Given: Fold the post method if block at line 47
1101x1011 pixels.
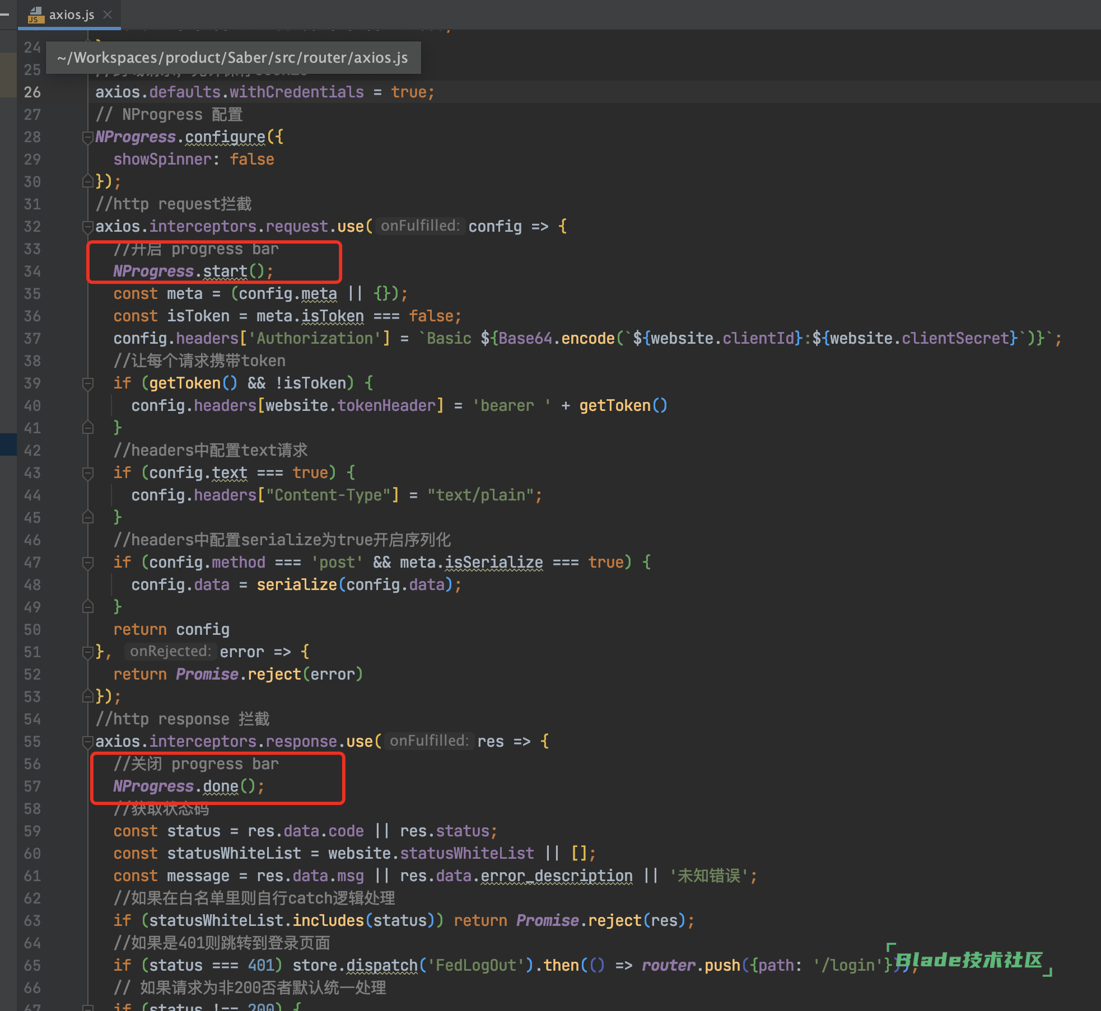Looking at the screenshot, I should pyautogui.click(x=87, y=562).
